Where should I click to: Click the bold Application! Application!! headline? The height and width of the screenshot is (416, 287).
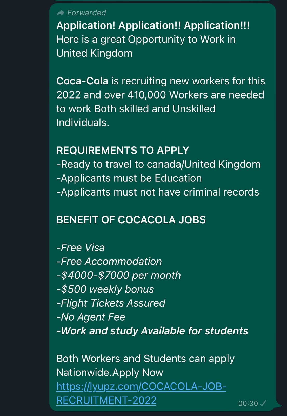(153, 25)
